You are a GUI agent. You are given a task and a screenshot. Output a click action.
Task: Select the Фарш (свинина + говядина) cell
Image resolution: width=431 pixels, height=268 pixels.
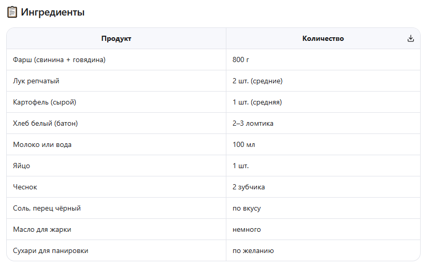(x=59, y=60)
